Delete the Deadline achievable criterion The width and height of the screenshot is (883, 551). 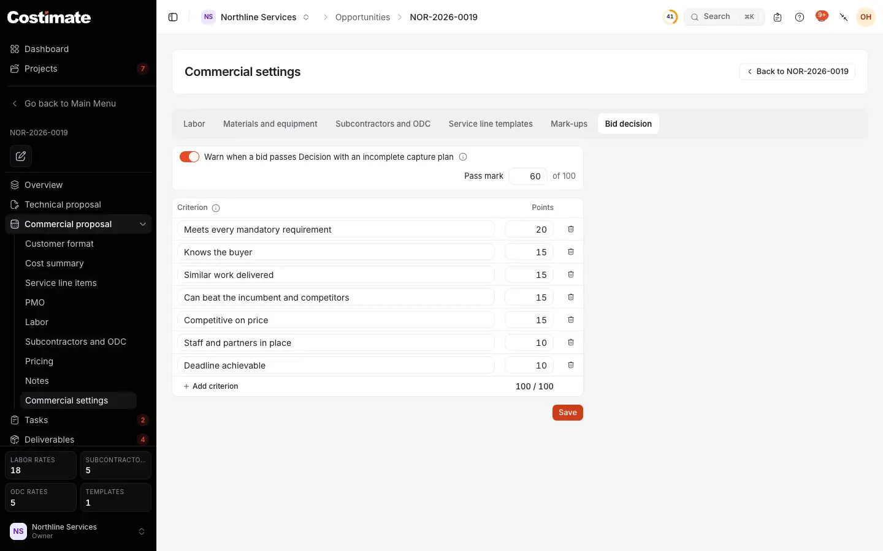point(571,365)
